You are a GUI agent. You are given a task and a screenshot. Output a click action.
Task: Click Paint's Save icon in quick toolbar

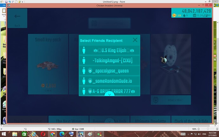pos(6,2)
